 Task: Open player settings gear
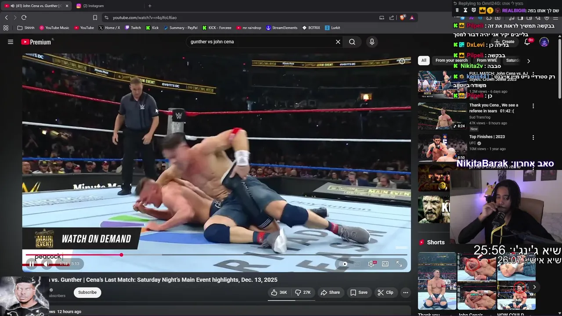371,264
